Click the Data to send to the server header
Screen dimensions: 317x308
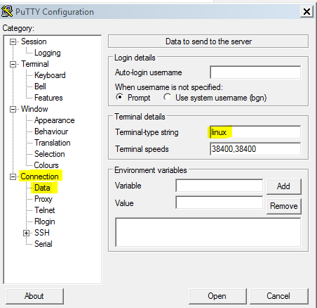pyautogui.click(x=208, y=41)
